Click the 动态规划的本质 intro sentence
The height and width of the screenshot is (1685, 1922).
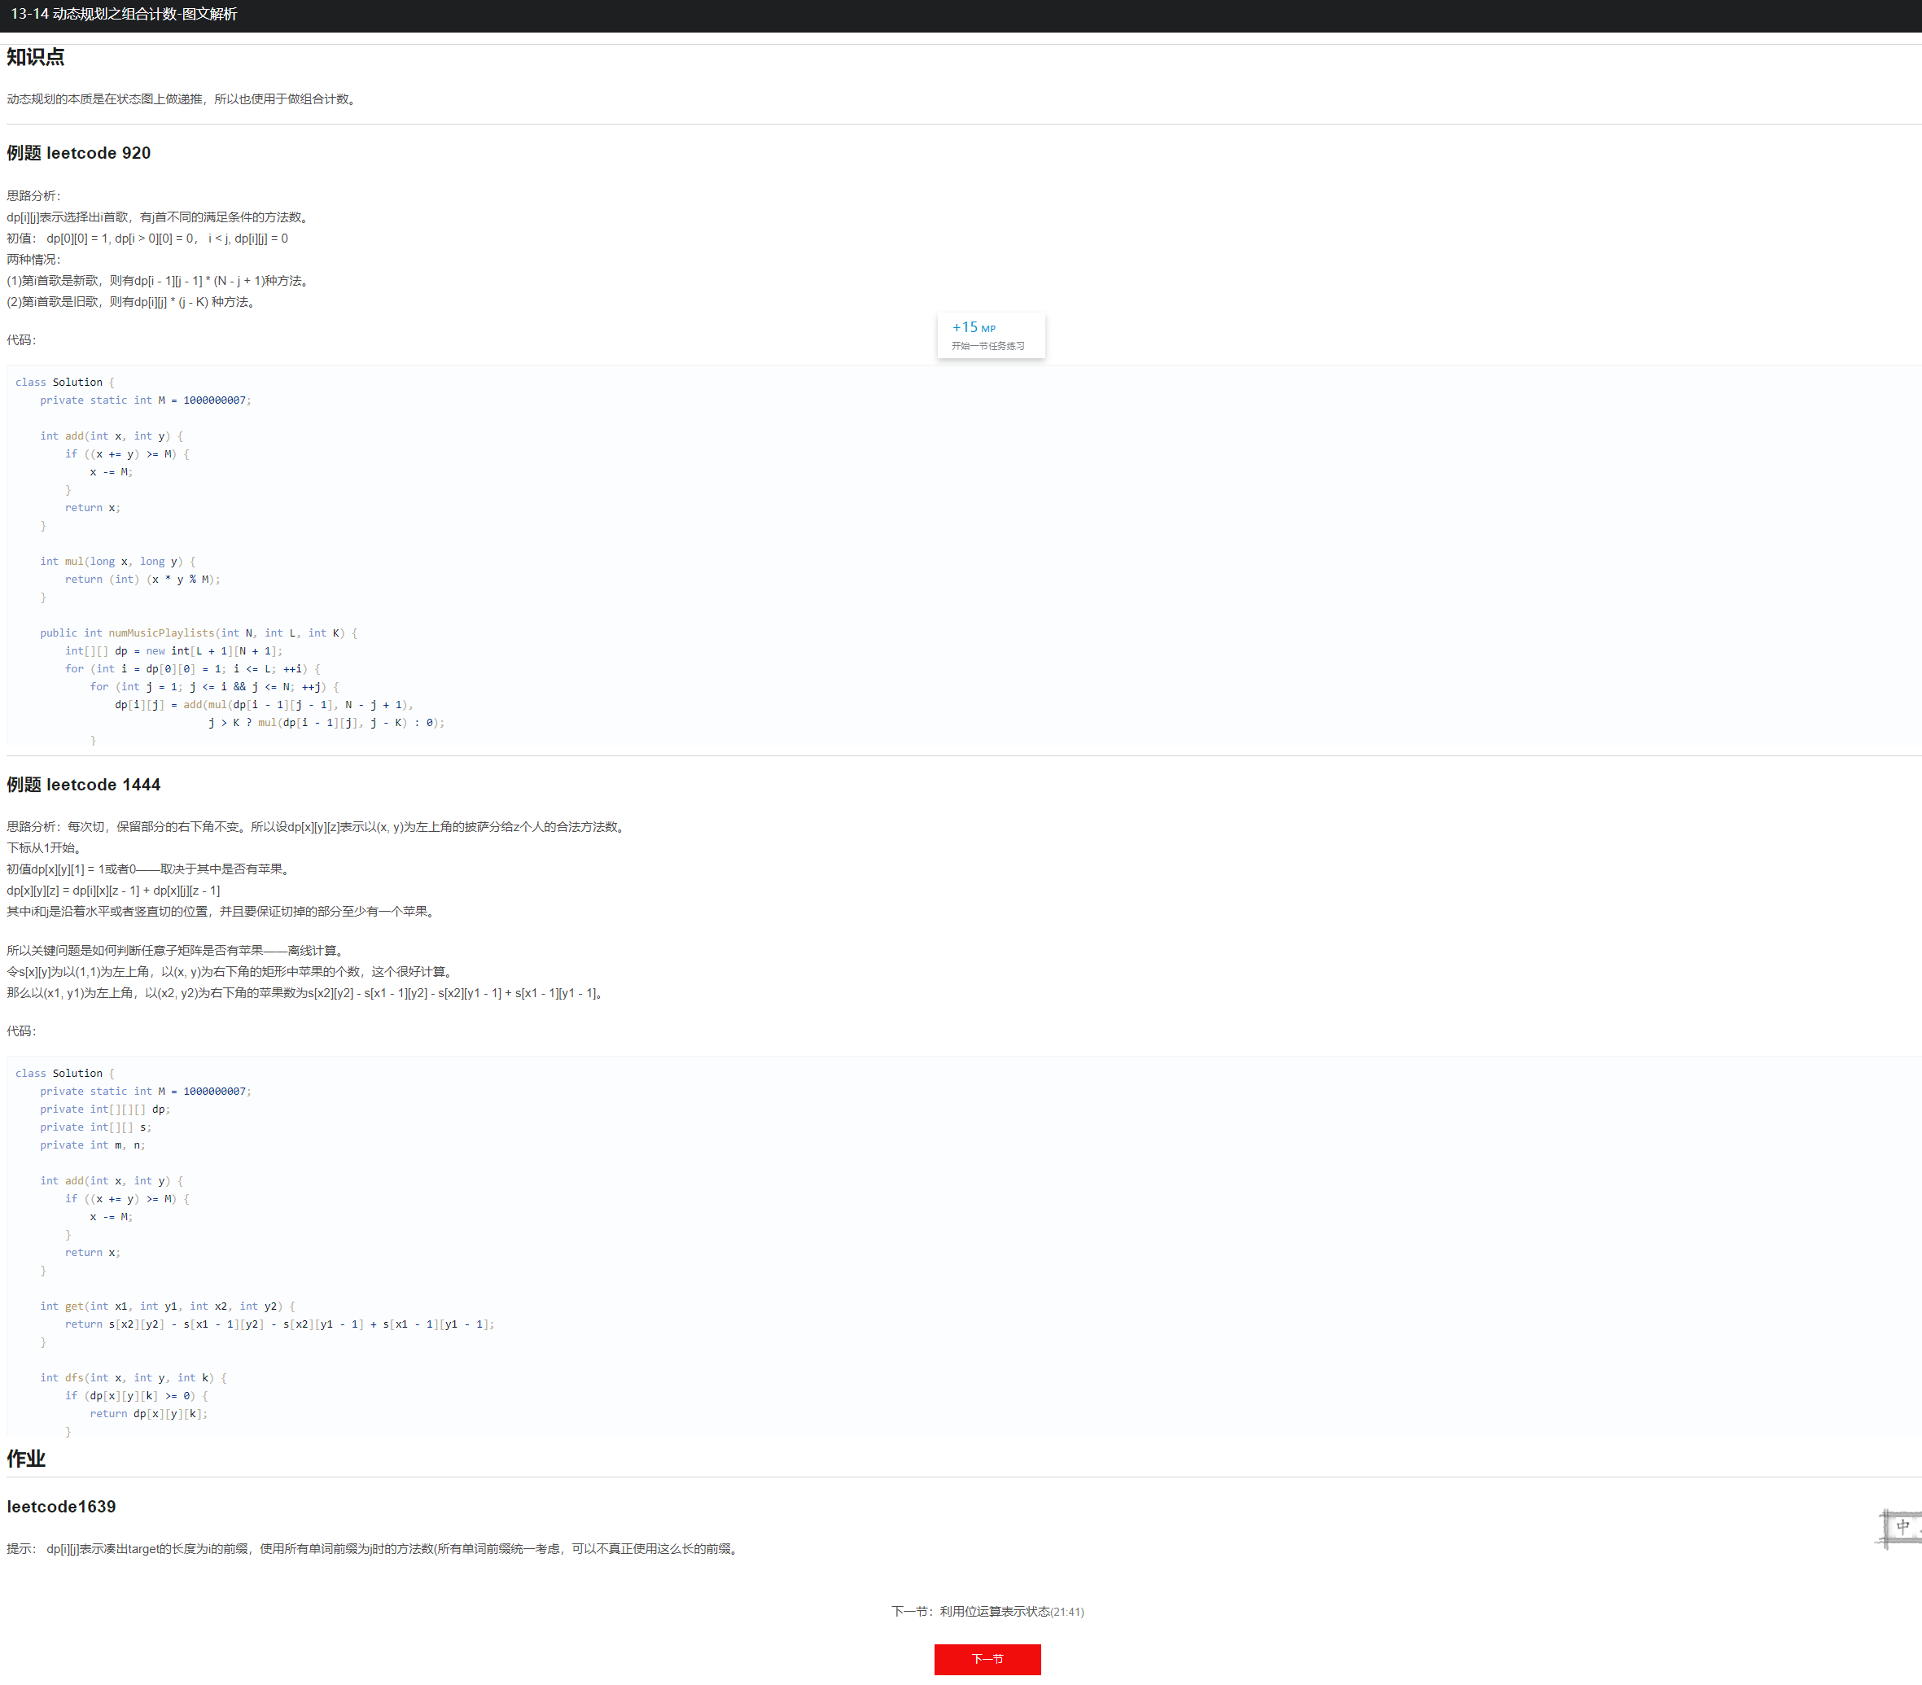click(x=182, y=98)
